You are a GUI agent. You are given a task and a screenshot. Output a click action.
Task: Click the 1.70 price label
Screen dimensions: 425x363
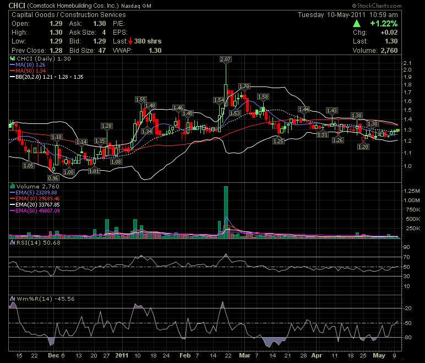pyautogui.click(x=244, y=86)
